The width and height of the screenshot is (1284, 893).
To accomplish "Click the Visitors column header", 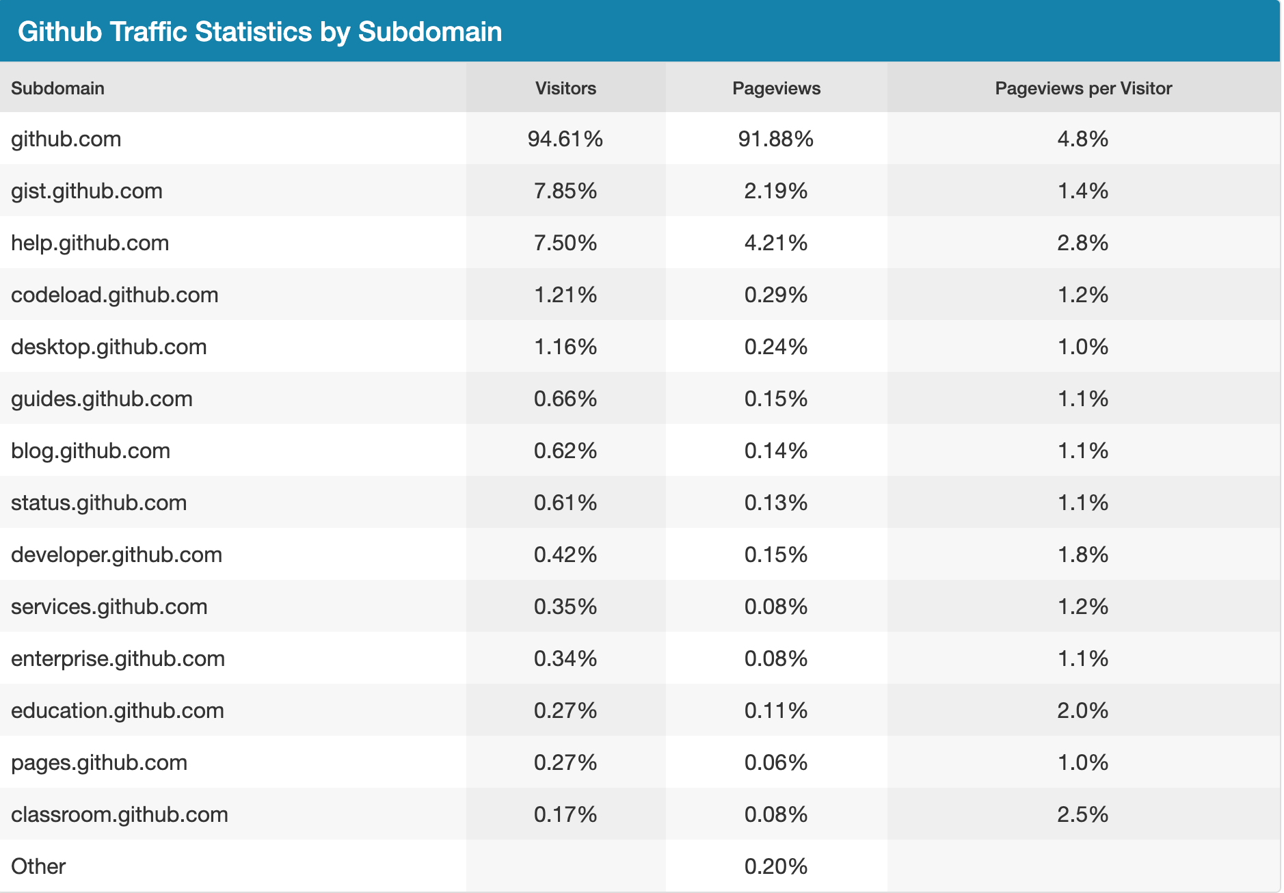I will (565, 88).
